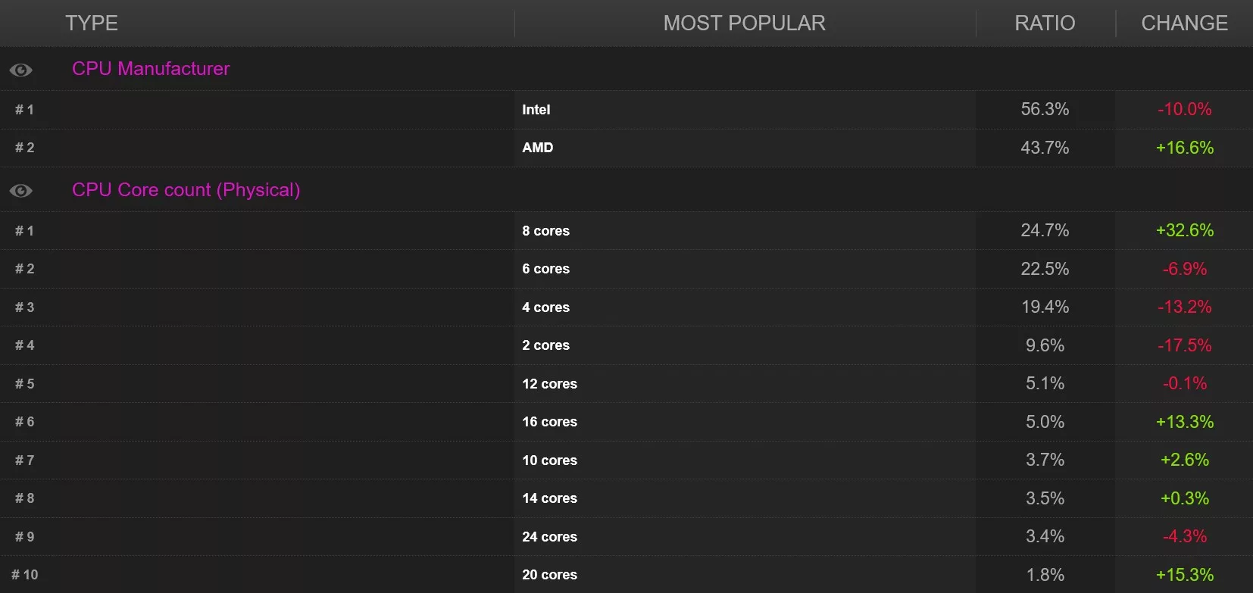Click the RATIO column header
Image resolution: width=1253 pixels, height=593 pixels.
(x=1045, y=23)
